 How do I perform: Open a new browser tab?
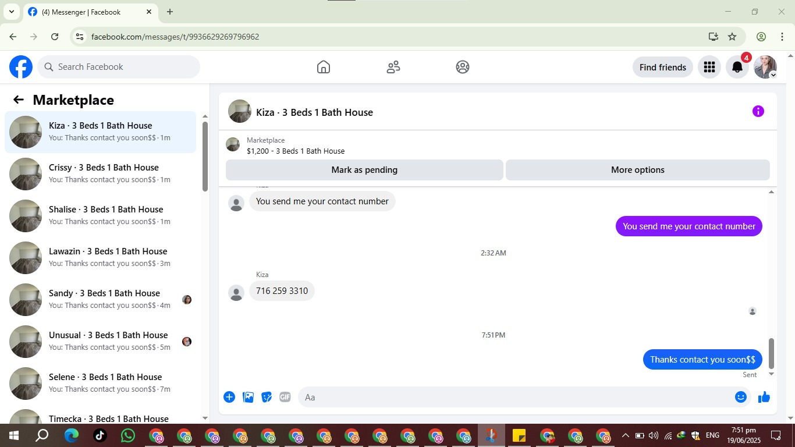coord(170,12)
